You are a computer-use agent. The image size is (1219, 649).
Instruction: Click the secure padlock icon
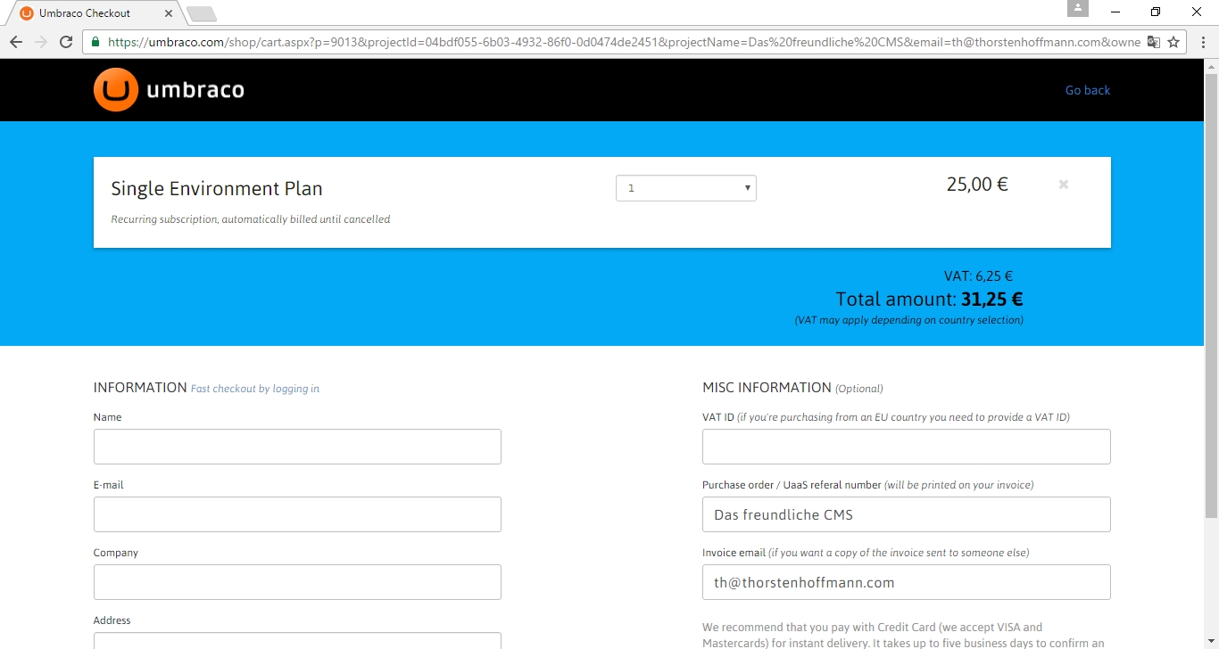point(95,42)
